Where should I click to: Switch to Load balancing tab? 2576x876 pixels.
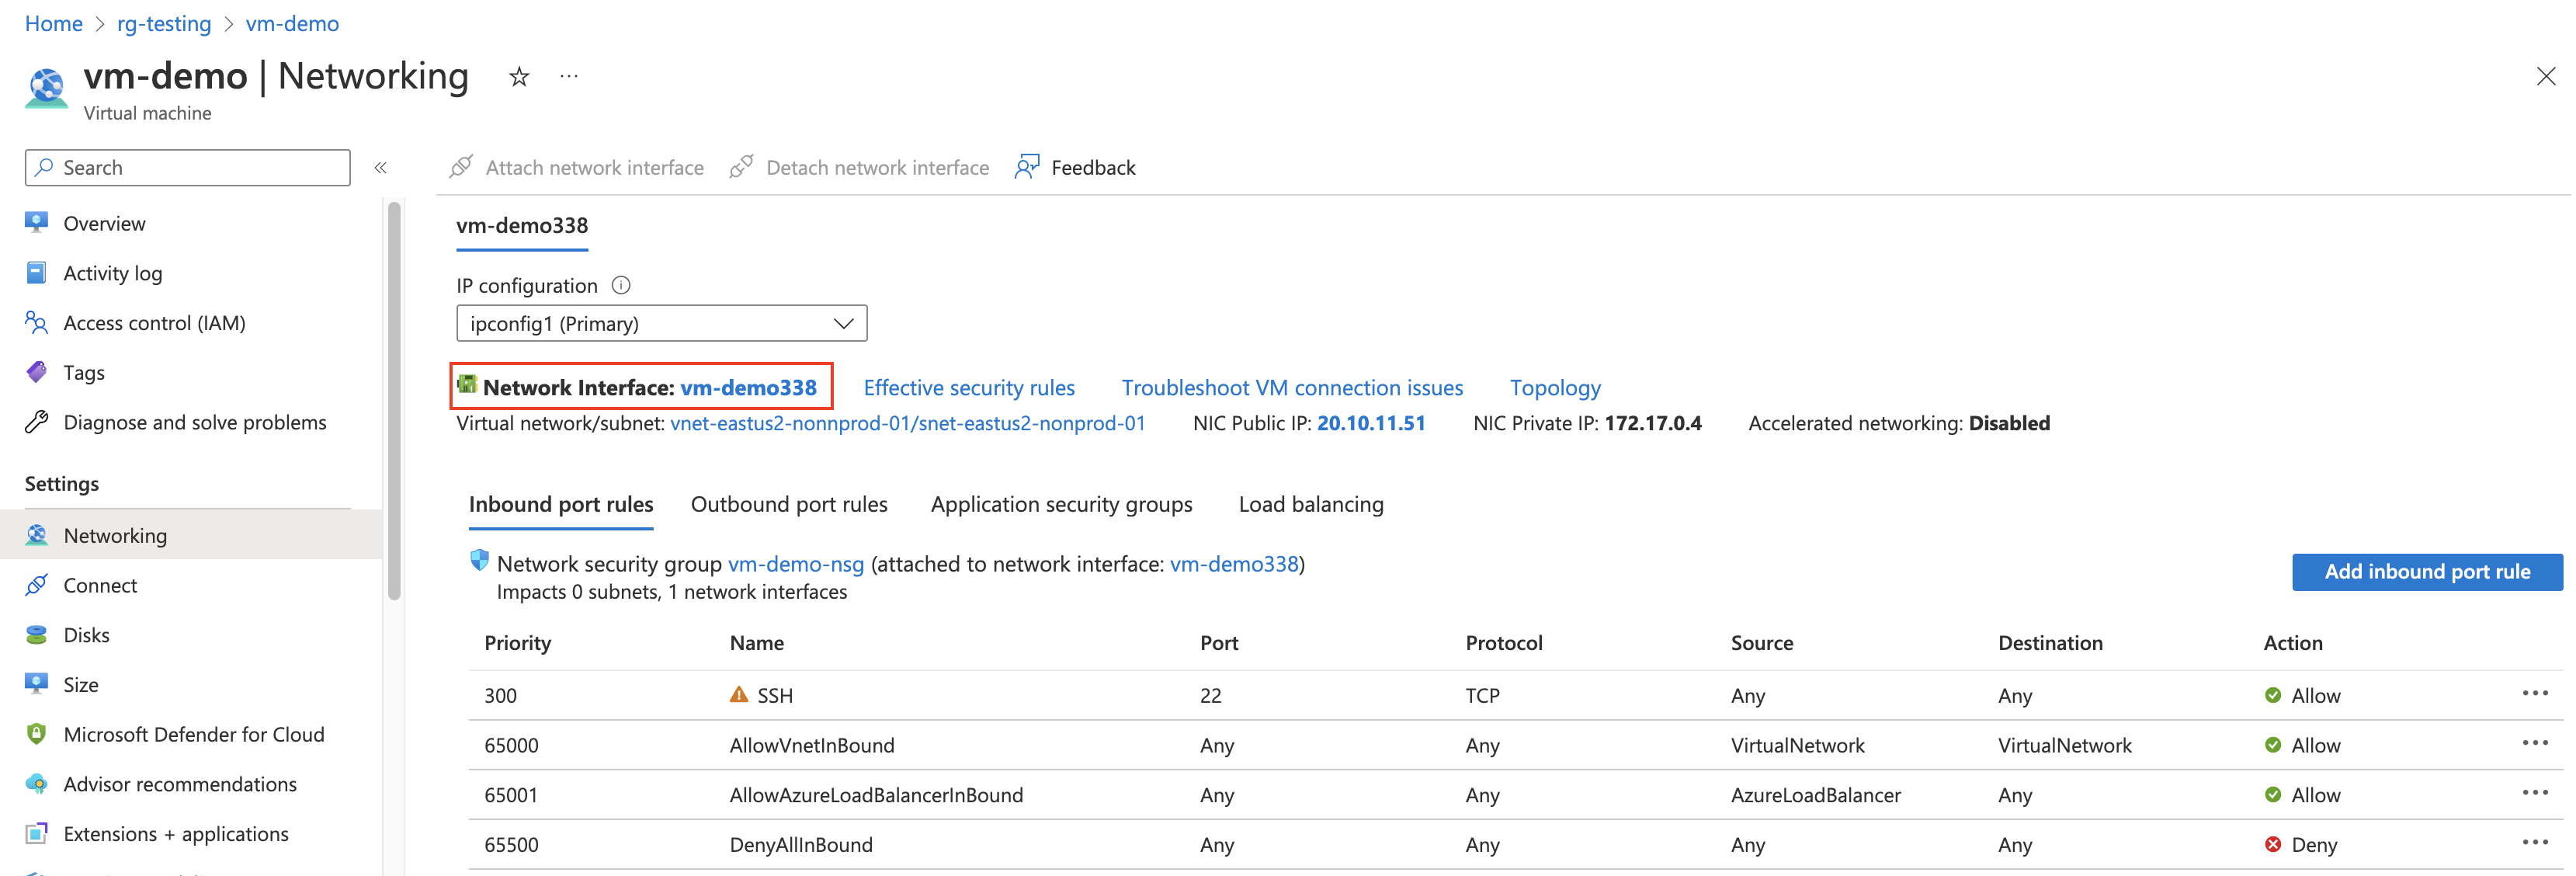[1310, 505]
